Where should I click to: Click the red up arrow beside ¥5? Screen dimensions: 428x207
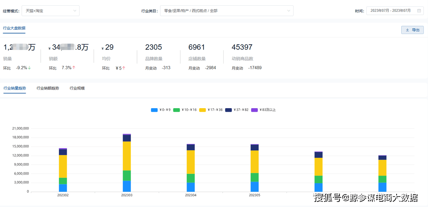click(124, 68)
